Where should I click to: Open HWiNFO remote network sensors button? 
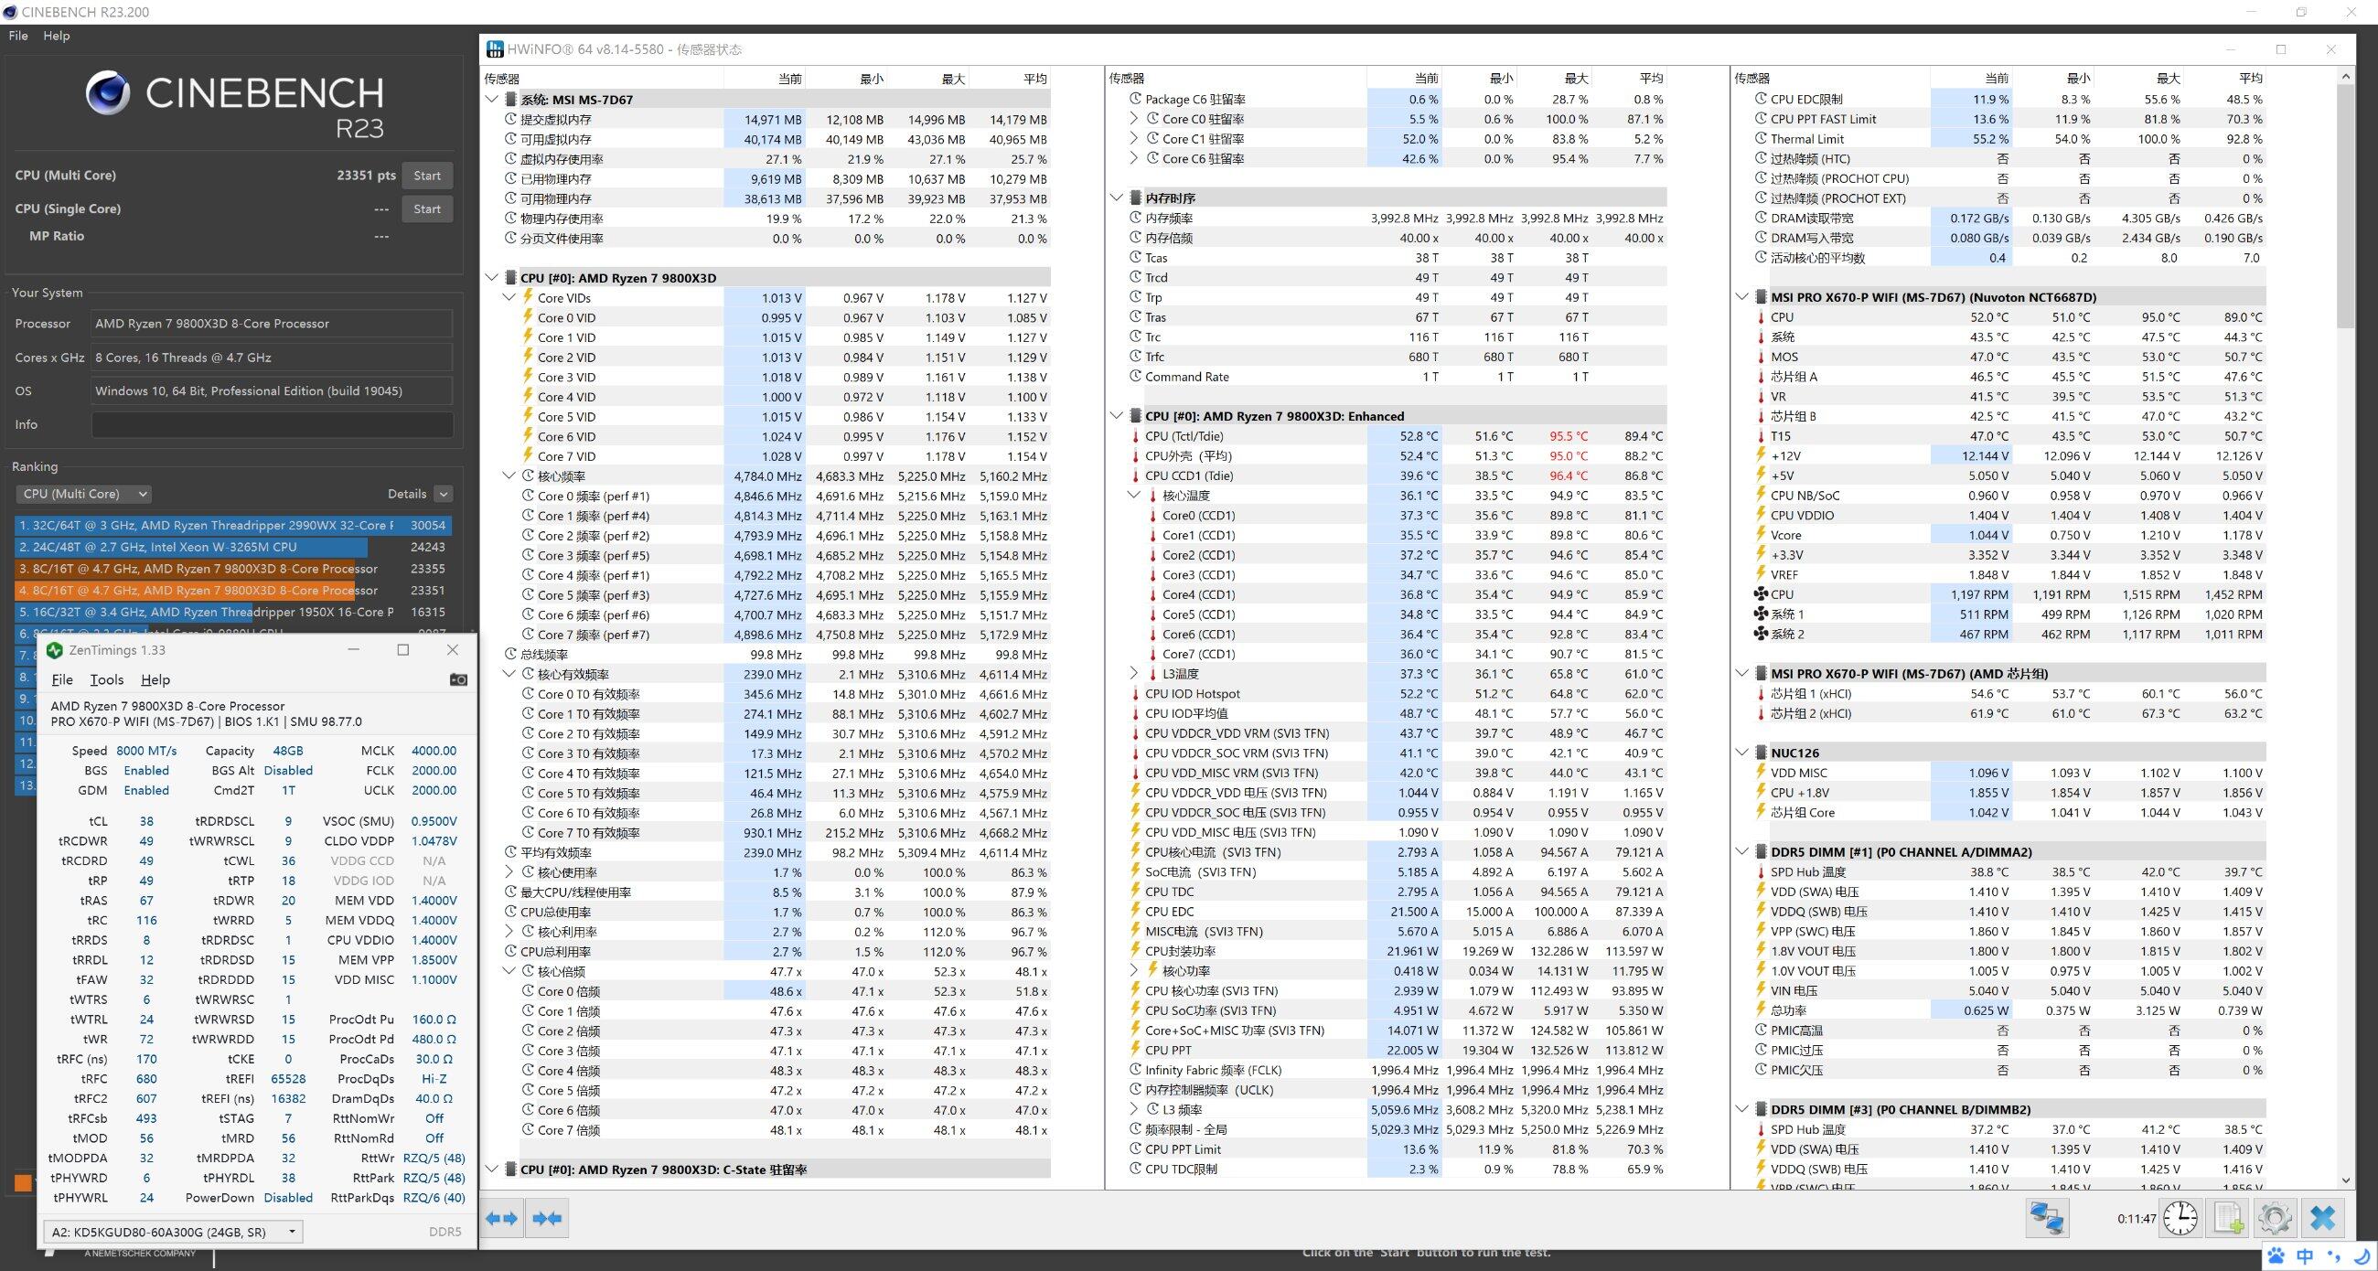[x=2047, y=1218]
